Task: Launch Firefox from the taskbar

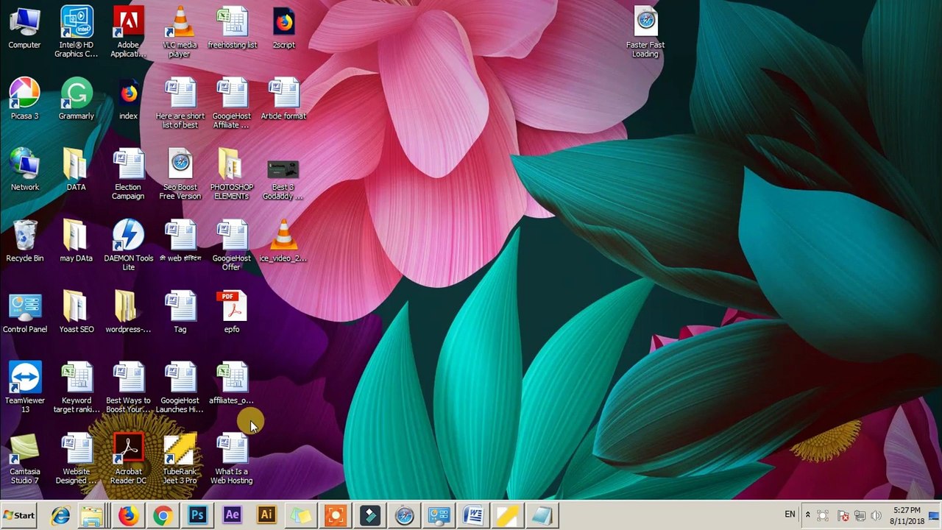Action: click(128, 515)
